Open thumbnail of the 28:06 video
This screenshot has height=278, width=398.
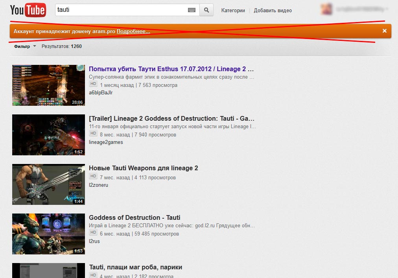(48, 85)
